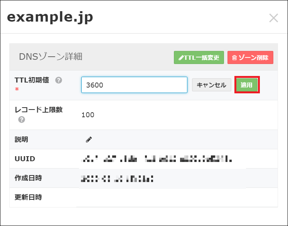Cancel TTL editing with キャンセル
Screen dimensions: 288x226
click(212, 85)
